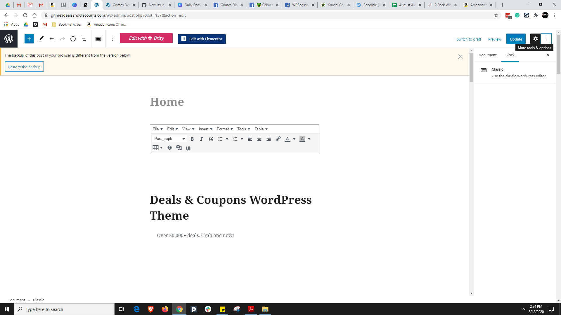The image size is (561, 315).
Task: Switch to the Block tab in the sidebar
Action: (510, 55)
